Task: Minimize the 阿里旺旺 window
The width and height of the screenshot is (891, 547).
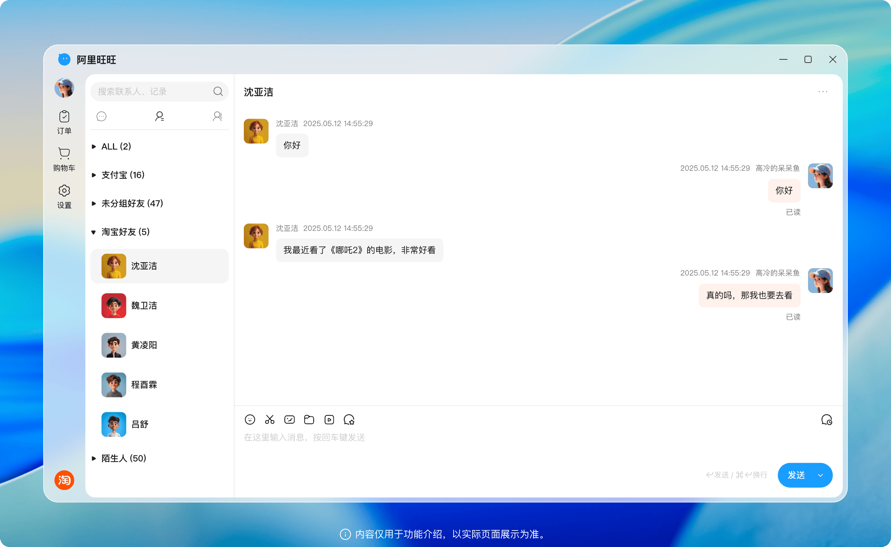Action: click(783, 59)
